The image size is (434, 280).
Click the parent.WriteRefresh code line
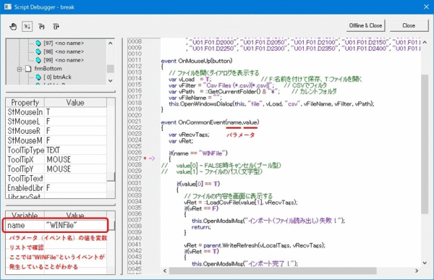coord(255,245)
